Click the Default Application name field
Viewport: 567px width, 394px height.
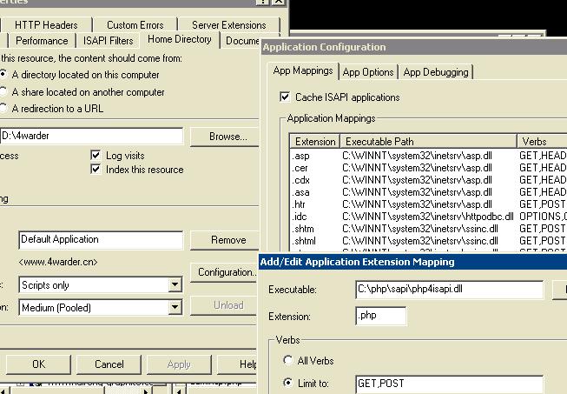click(x=101, y=239)
